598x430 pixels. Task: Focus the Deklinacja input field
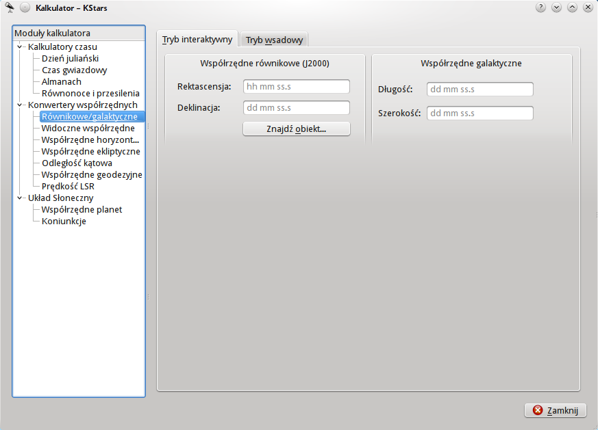[297, 108]
